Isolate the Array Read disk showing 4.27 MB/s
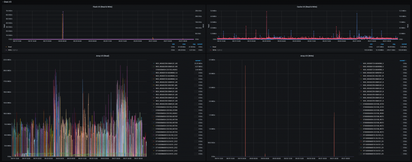The image size is (412, 162). [x=166, y=66]
